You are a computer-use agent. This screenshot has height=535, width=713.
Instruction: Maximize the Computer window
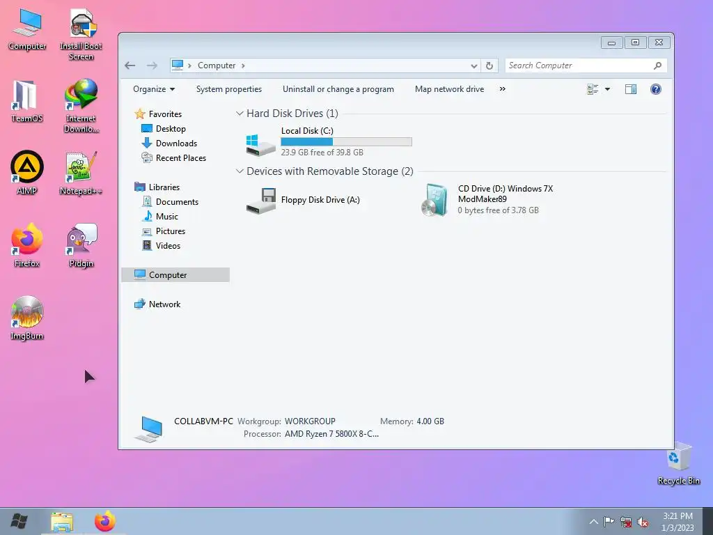point(635,42)
